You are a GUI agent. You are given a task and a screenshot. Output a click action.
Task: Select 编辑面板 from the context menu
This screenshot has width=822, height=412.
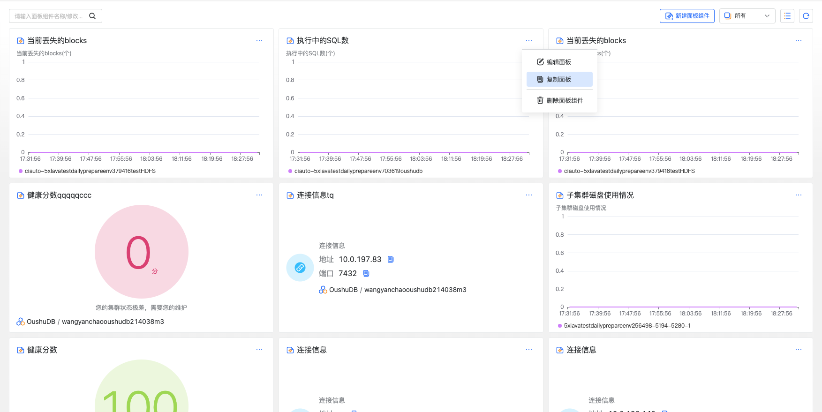pos(559,62)
